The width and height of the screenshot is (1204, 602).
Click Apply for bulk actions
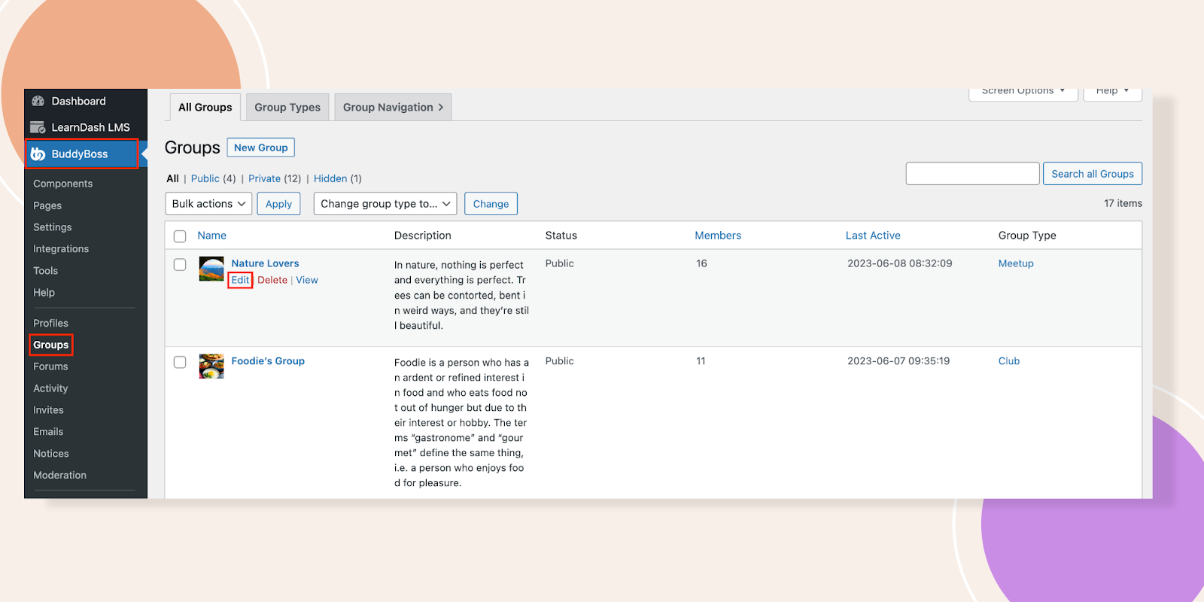278,204
